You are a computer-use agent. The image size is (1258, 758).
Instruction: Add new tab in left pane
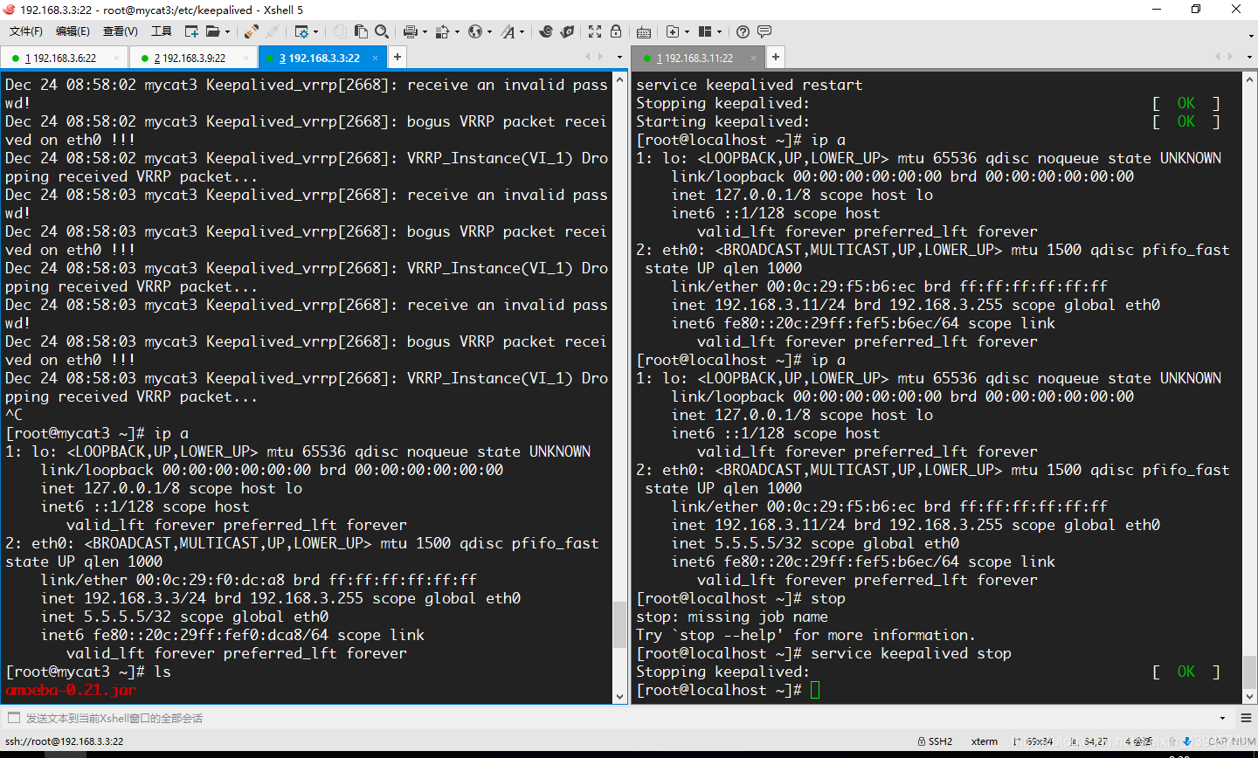coord(397,57)
